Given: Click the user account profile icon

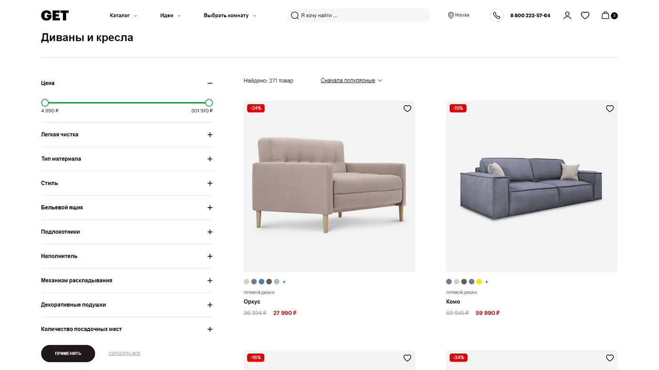Looking at the screenshot, I should tap(567, 15).
